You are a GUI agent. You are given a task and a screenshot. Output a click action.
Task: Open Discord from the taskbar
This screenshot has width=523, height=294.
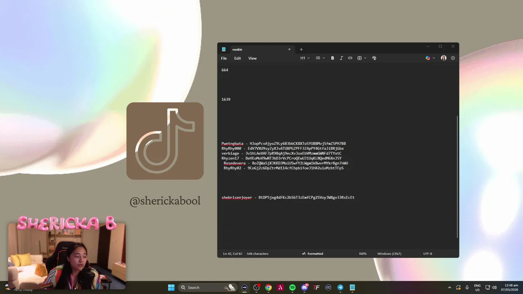[x=304, y=287]
